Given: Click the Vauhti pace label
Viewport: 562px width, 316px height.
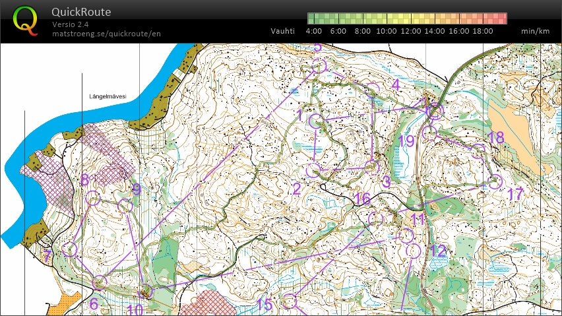Looking at the screenshot, I should (x=284, y=31).
